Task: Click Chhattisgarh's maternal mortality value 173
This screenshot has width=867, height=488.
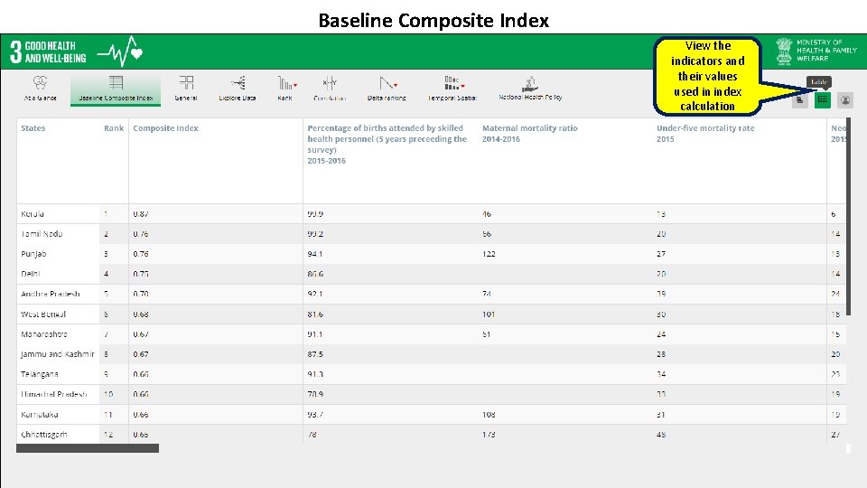Action: pyautogui.click(x=489, y=435)
